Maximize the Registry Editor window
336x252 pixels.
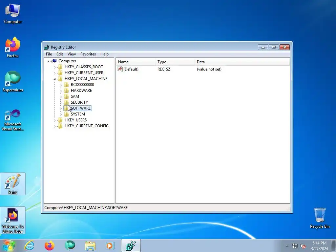pyautogui.click(x=274, y=47)
